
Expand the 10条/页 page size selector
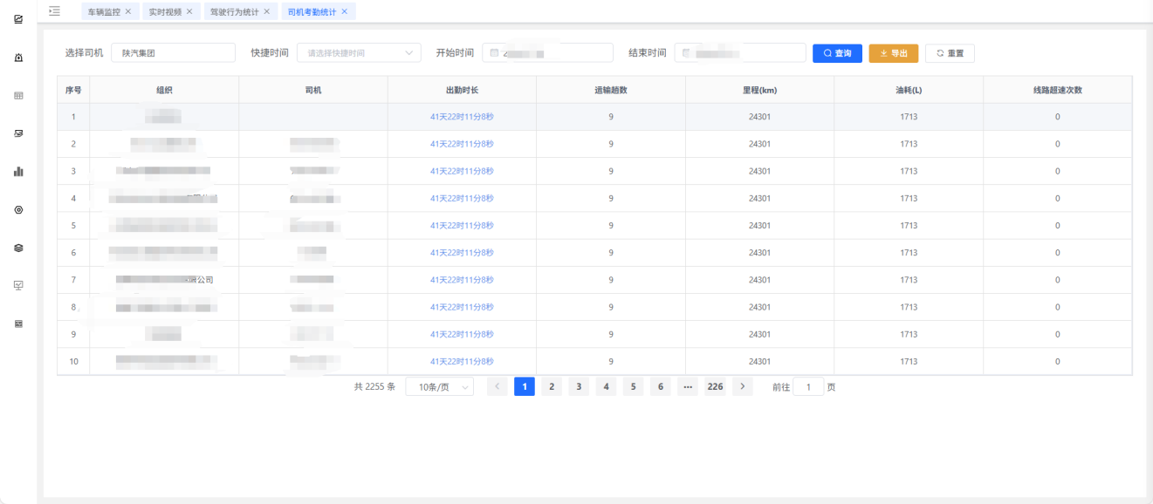439,386
